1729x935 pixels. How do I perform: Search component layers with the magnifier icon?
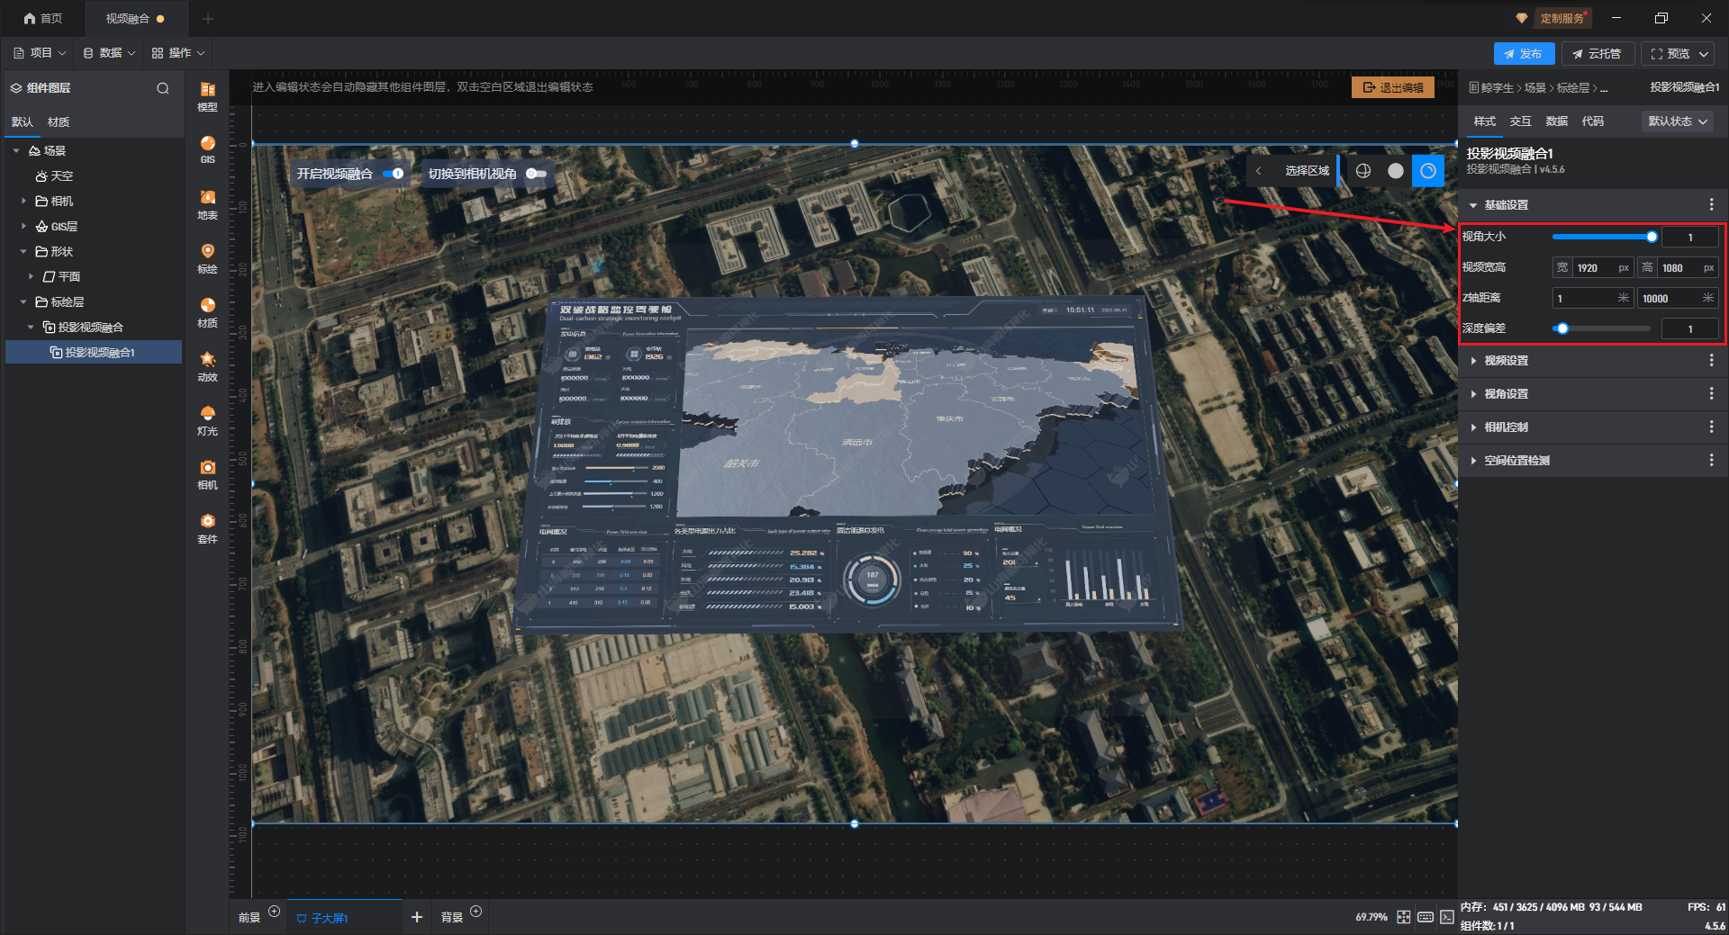click(x=163, y=88)
